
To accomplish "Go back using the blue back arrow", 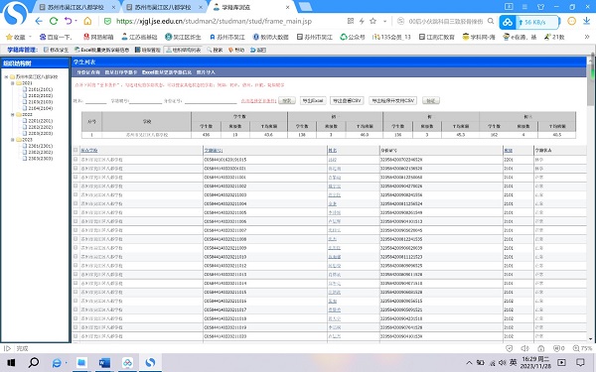I will pos(39,21).
